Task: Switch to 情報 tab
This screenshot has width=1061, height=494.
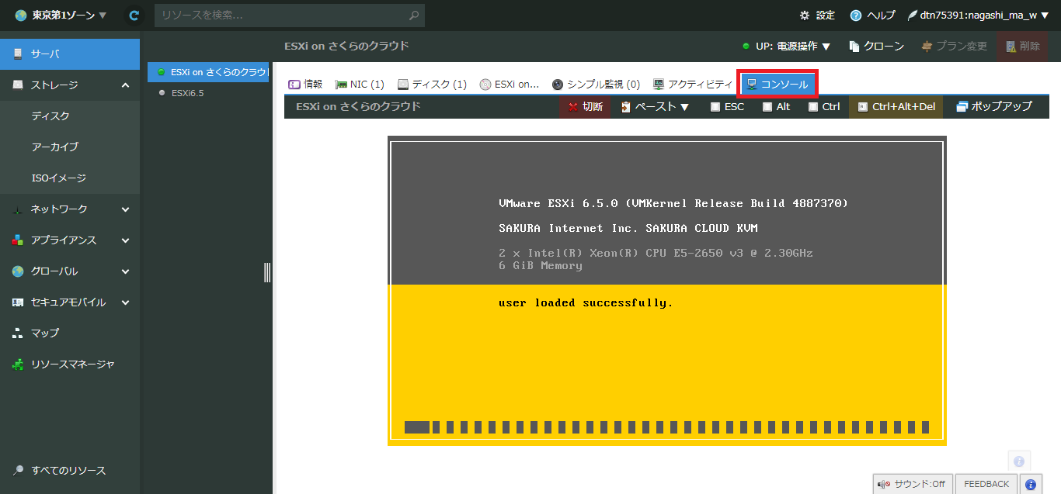Action: click(305, 84)
